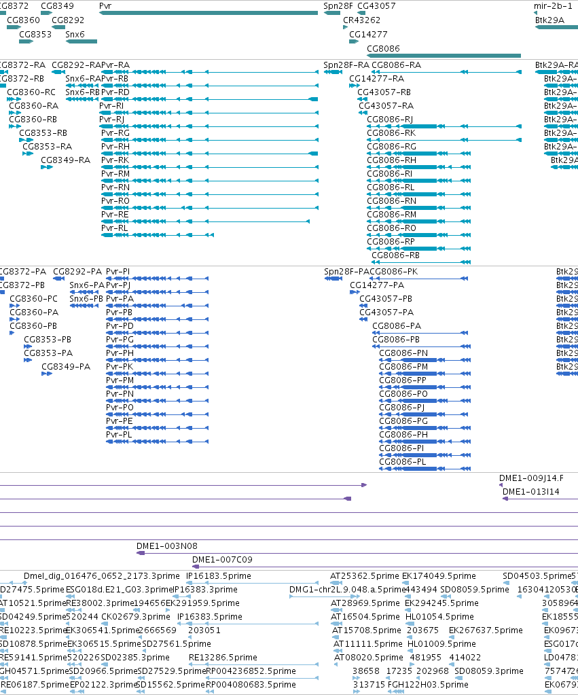
Task: Click the 'Pvr-PL' protein label
Action: click(x=119, y=434)
